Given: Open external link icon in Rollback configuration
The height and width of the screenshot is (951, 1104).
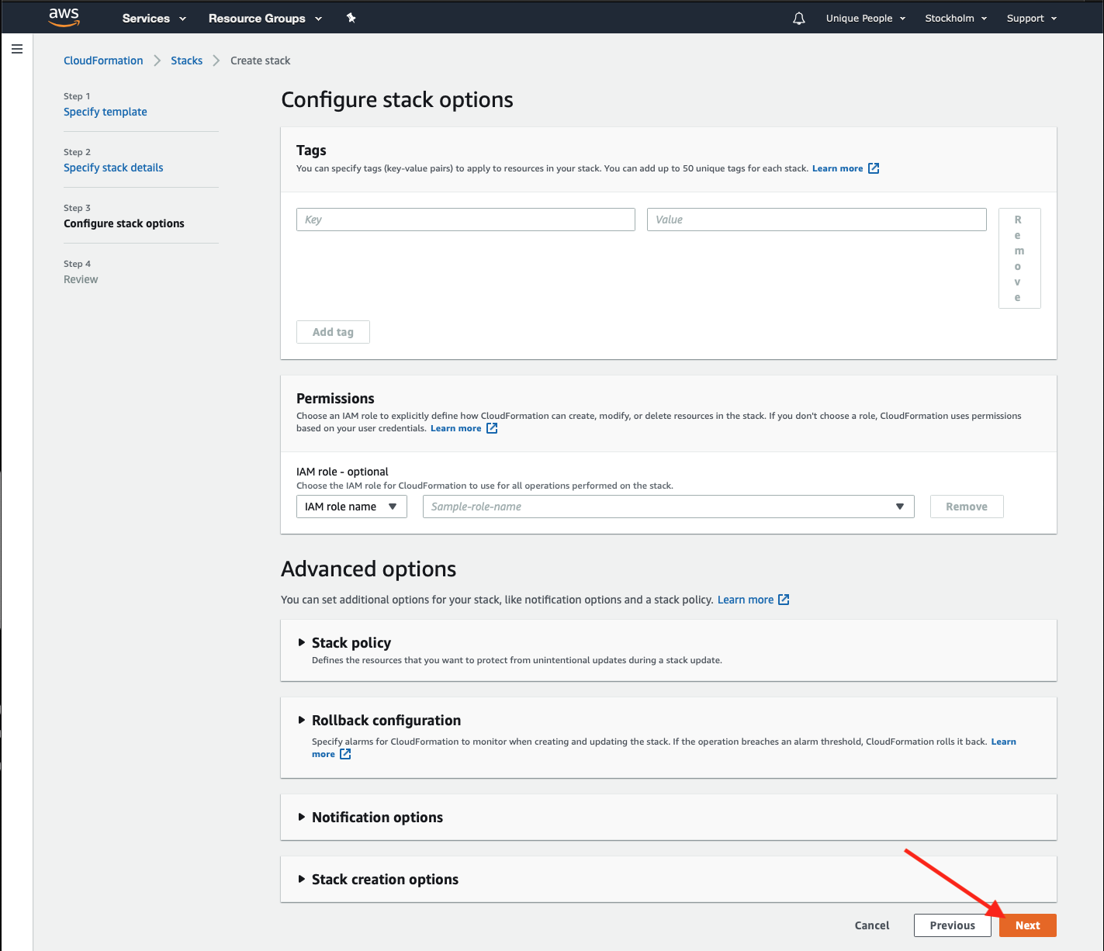Looking at the screenshot, I should click(345, 754).
